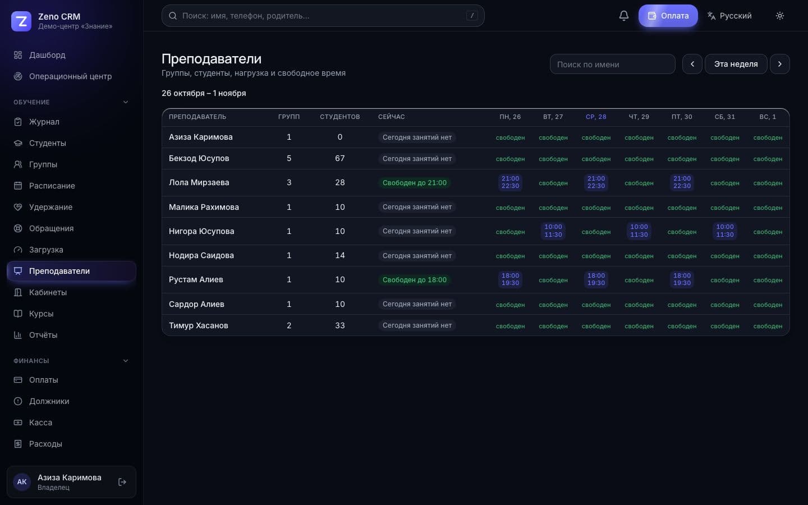
Task: Collapse the Обучение section chevron
Action: [x=126, y=102]
